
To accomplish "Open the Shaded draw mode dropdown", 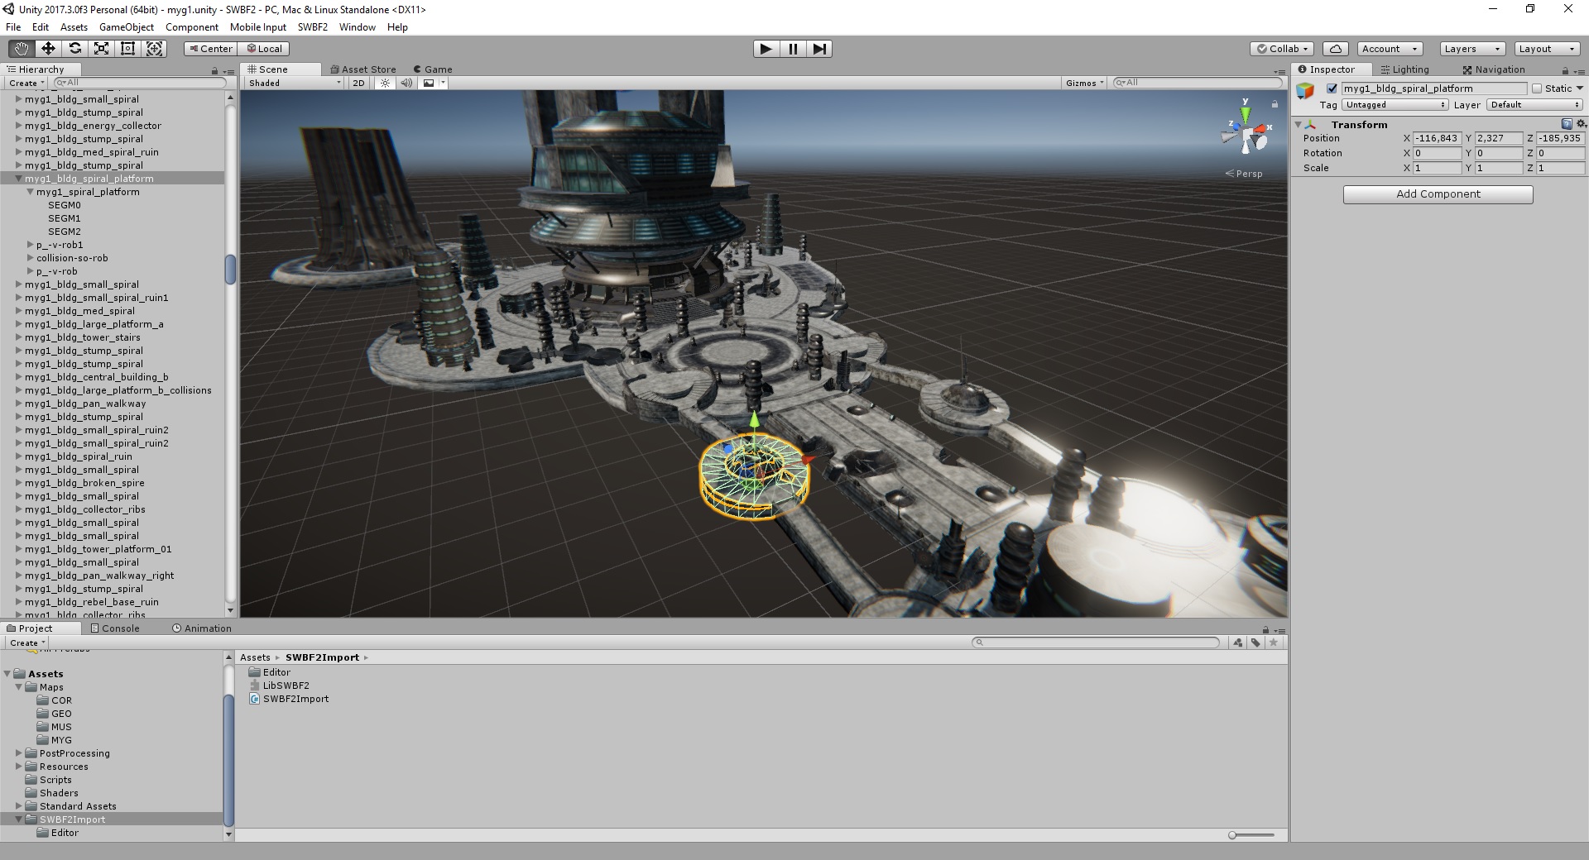I will click(292, 83).
